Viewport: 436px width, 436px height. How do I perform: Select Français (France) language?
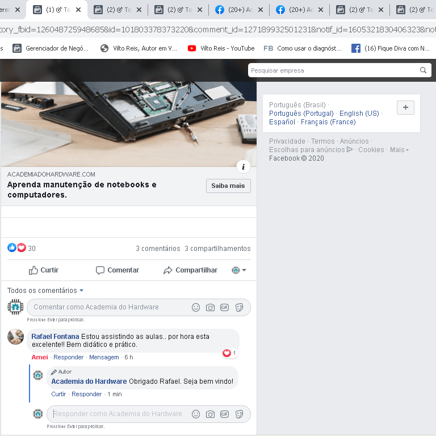[x=328, y=122]
